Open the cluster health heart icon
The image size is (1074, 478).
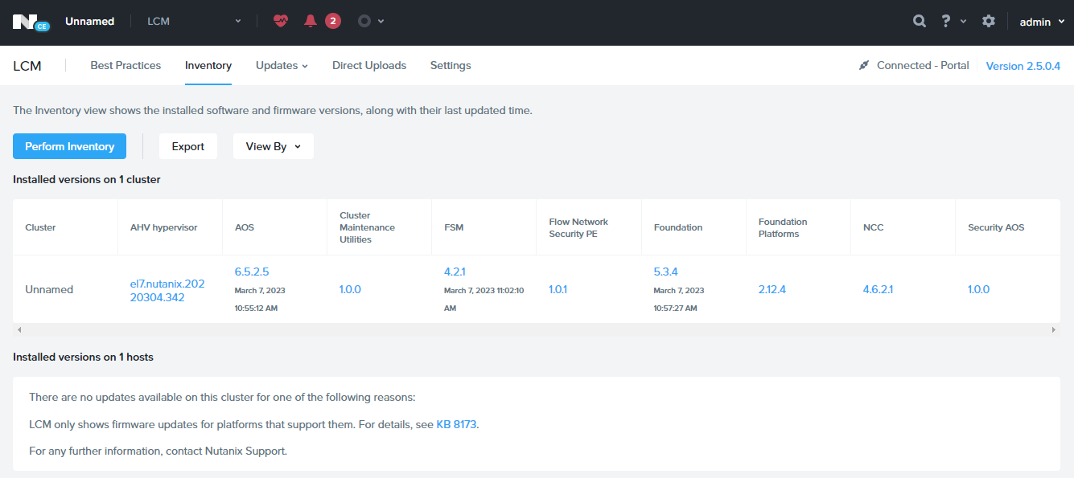pos(280,21)
